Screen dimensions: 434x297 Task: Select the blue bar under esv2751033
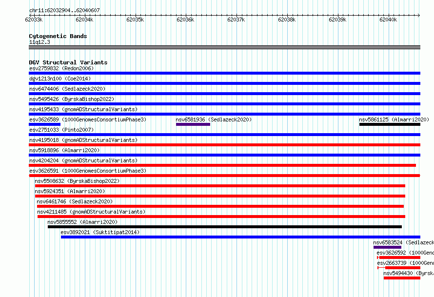point(224,135)
